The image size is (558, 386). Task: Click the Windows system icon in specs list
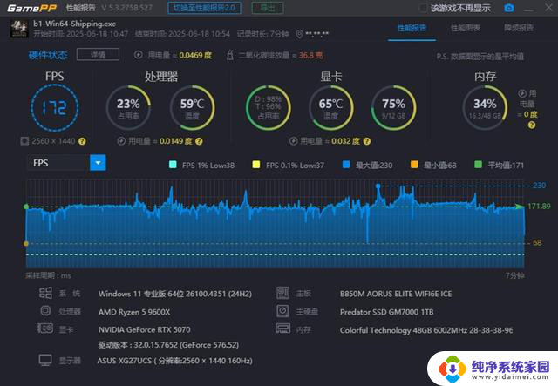point(45,293)
